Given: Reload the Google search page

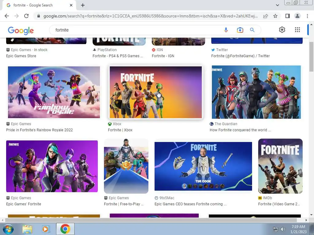Looking at the screenshot, I should click(x=26, y=16).
